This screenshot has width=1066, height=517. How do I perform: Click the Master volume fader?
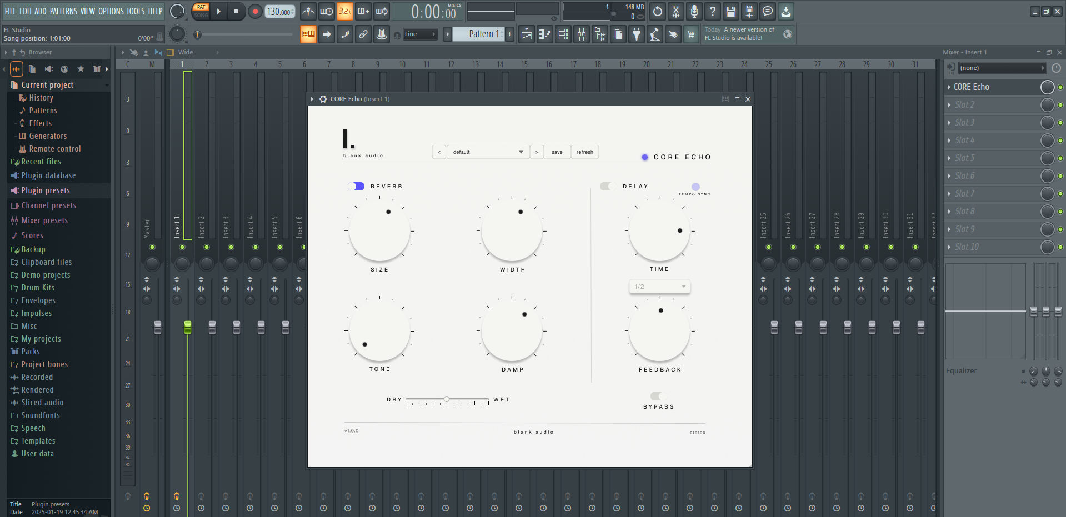point(158,327)
